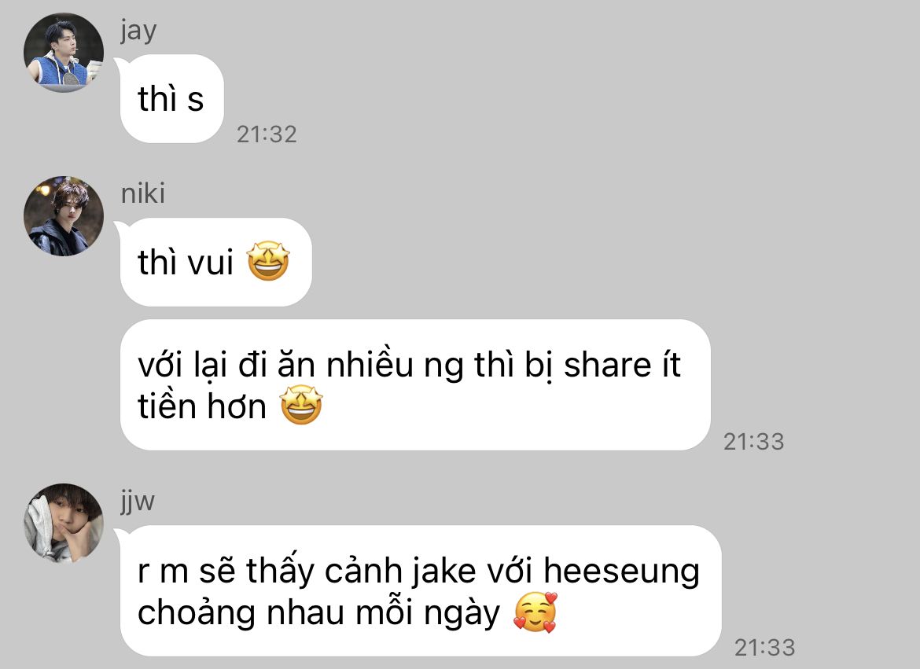Image resolution: width=920 pixels, height=669 pixels.
Task: Click the 21:32 timestamp beside jay's message
Action: tap(267, 134)
